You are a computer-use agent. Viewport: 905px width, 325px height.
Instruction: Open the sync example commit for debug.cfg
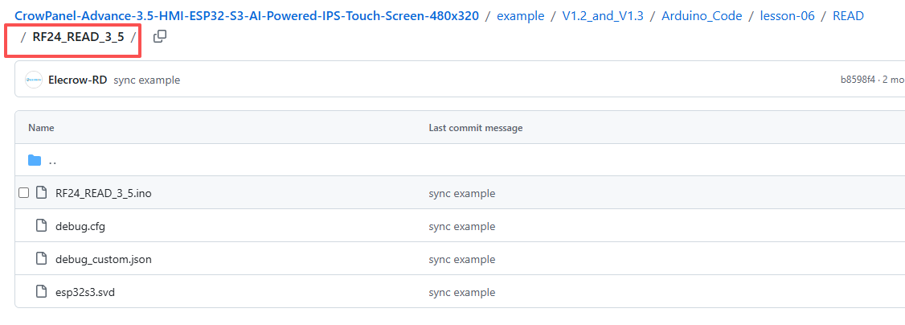461,226
